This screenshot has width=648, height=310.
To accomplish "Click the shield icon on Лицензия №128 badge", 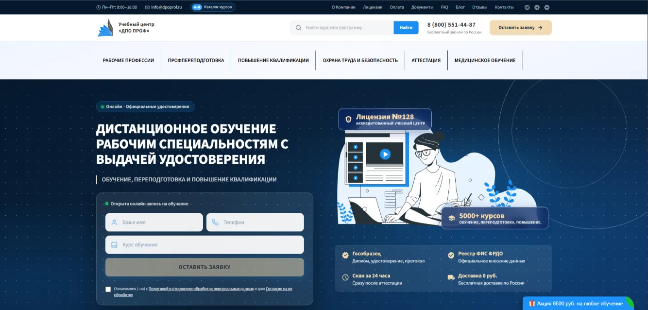I will coord(348,119).
